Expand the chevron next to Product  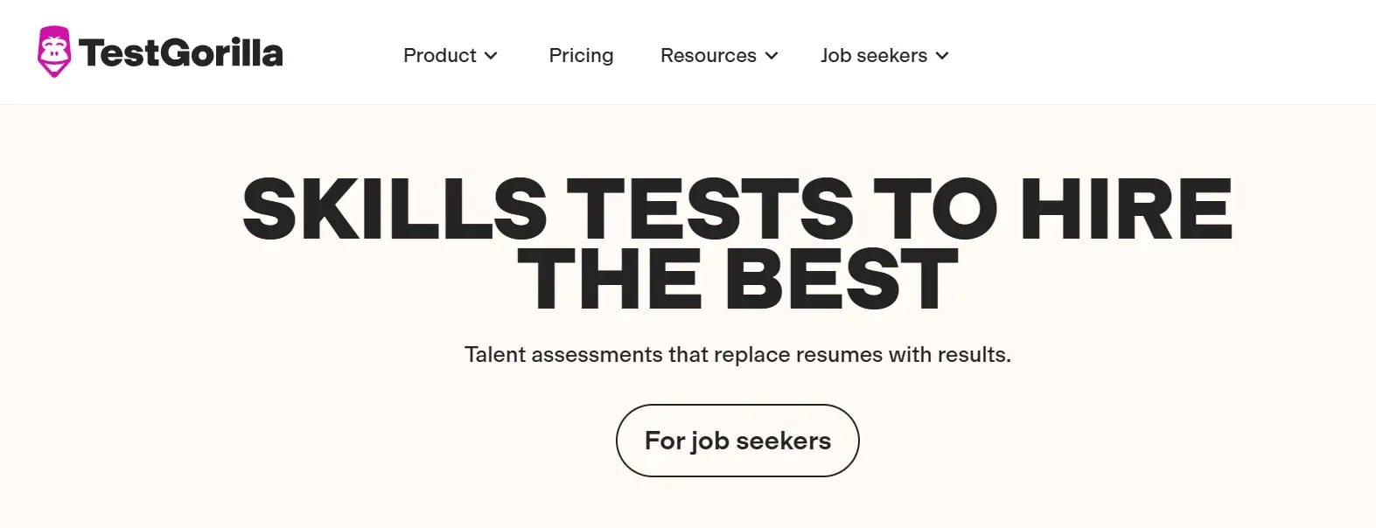[491, 56]
